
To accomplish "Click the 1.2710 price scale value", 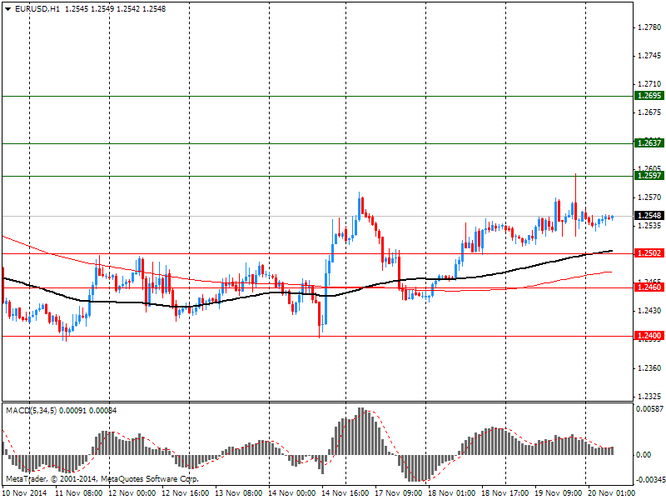I will pyautogui.click(x=650, y=84).
